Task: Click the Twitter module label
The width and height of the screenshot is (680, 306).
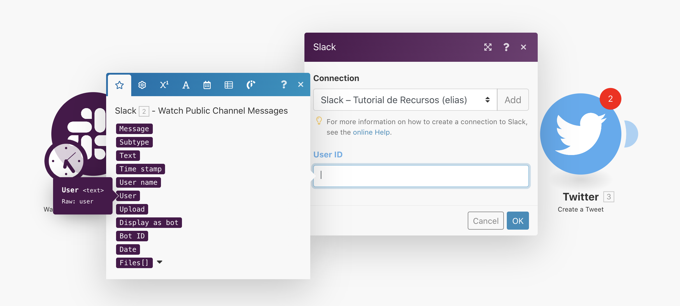Action: (x=581, y=197)
